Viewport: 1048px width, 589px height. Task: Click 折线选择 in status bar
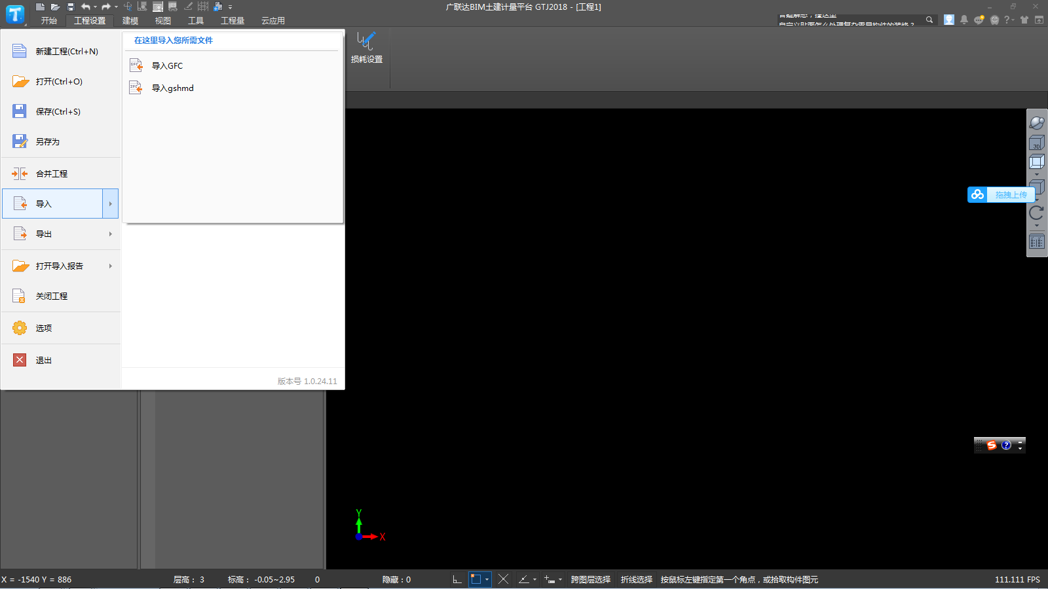tap(637, 580)
